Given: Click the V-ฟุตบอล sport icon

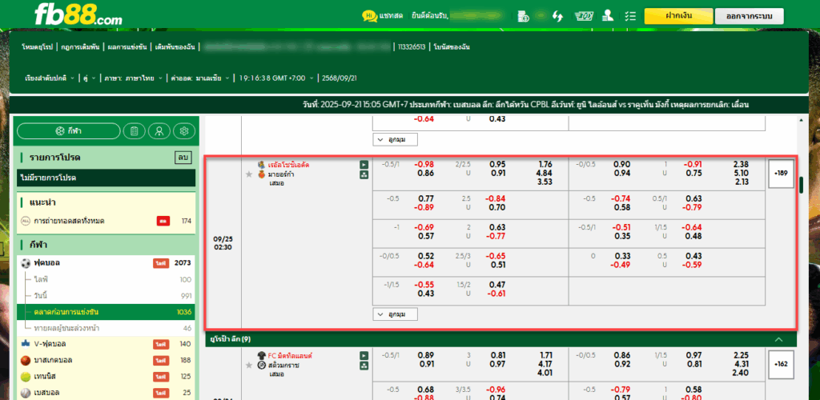Looking at the screenshot, I should click(26, 344).
